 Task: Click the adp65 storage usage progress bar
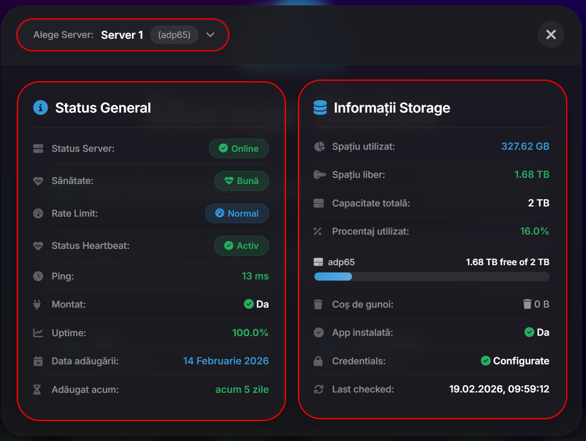pyautogui.click(x=432, y=277)
